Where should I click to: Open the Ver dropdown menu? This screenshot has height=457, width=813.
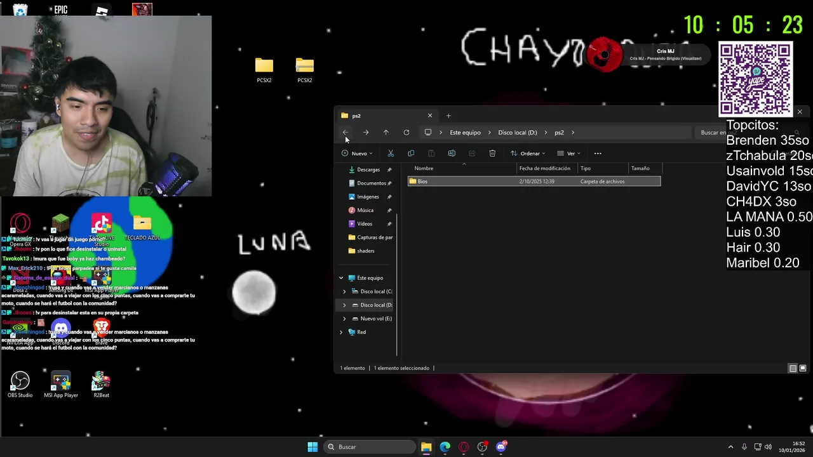tap(568, 154)
